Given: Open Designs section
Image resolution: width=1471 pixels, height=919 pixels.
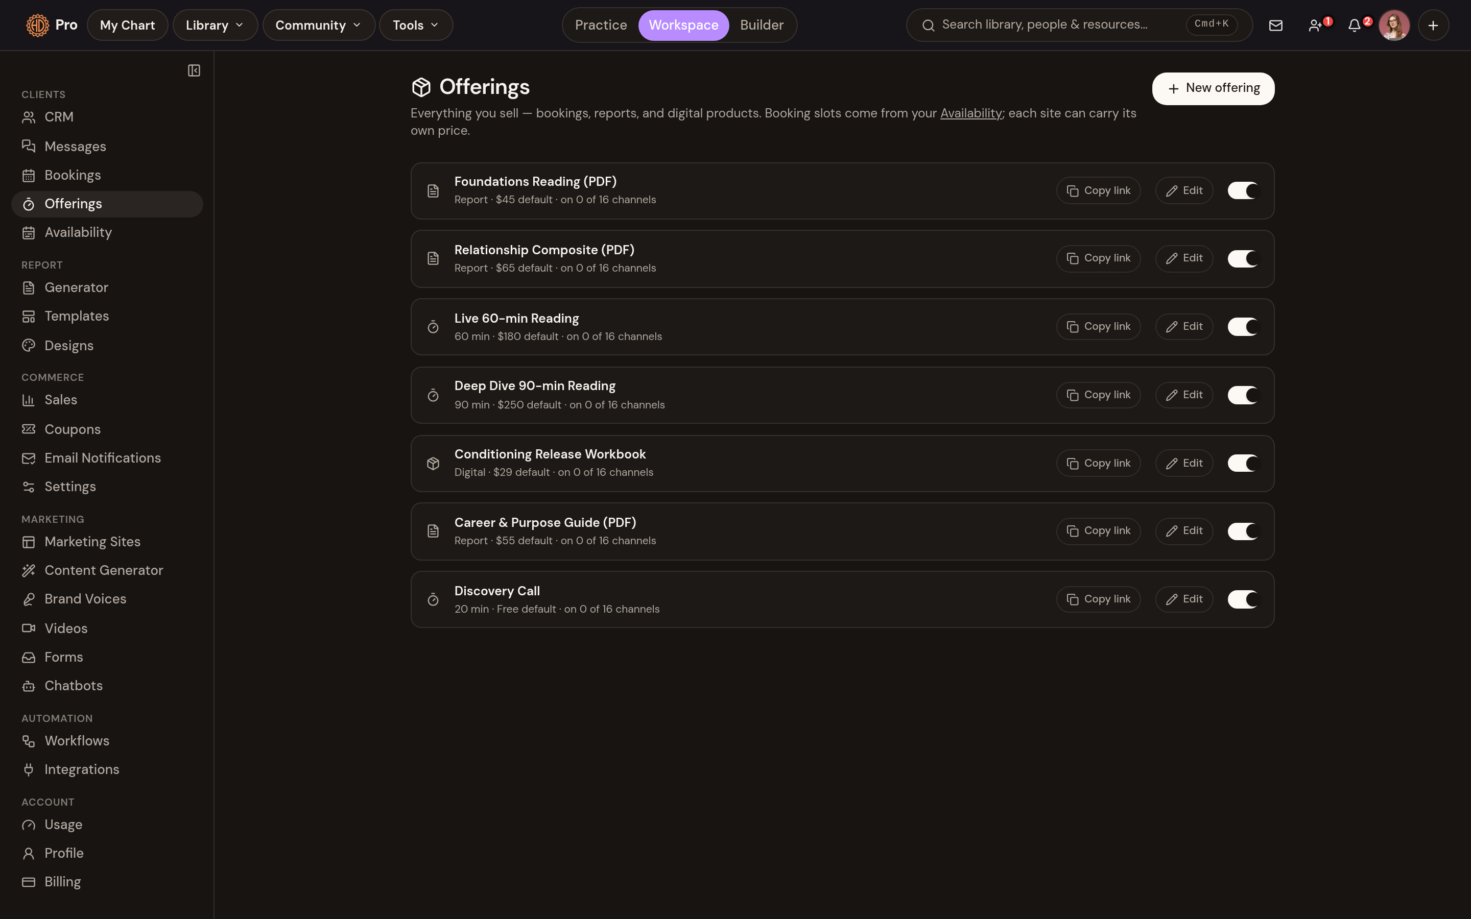Looking at the screenshot, I should pyautogui.click(x=107, y=345).
